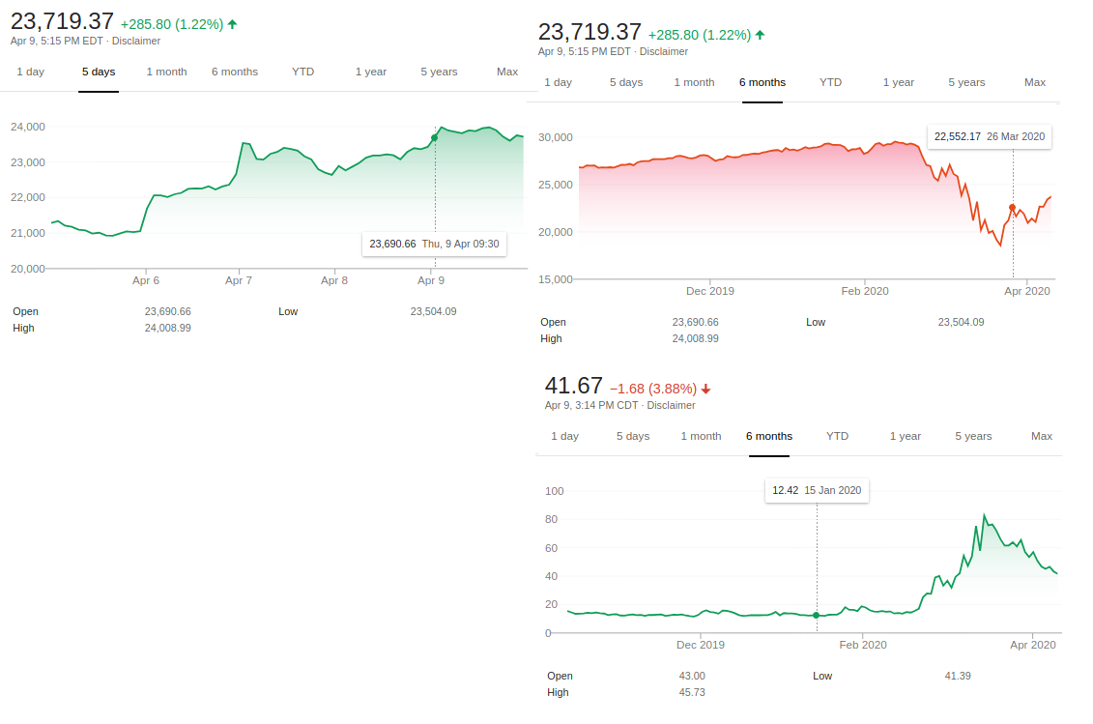Click the 22,552.17 tooltip on the red chart
The width and height of the screenshot is (1093, 724).
tap(989, 136)
